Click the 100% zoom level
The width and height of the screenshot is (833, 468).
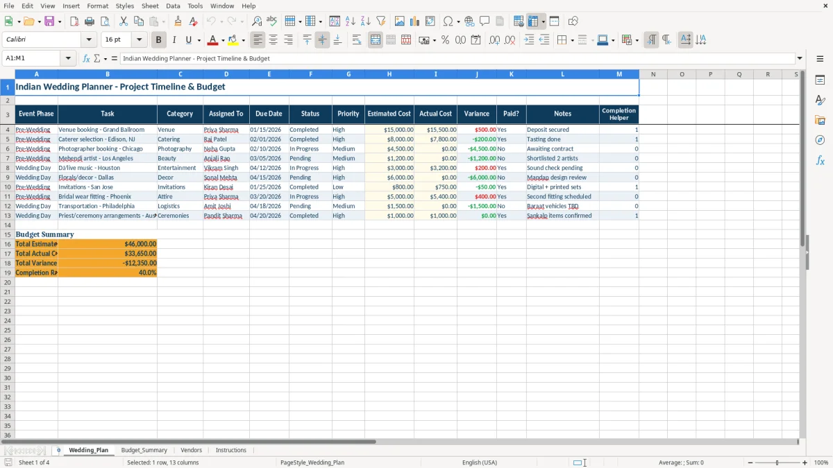click(x=821, y=462)
